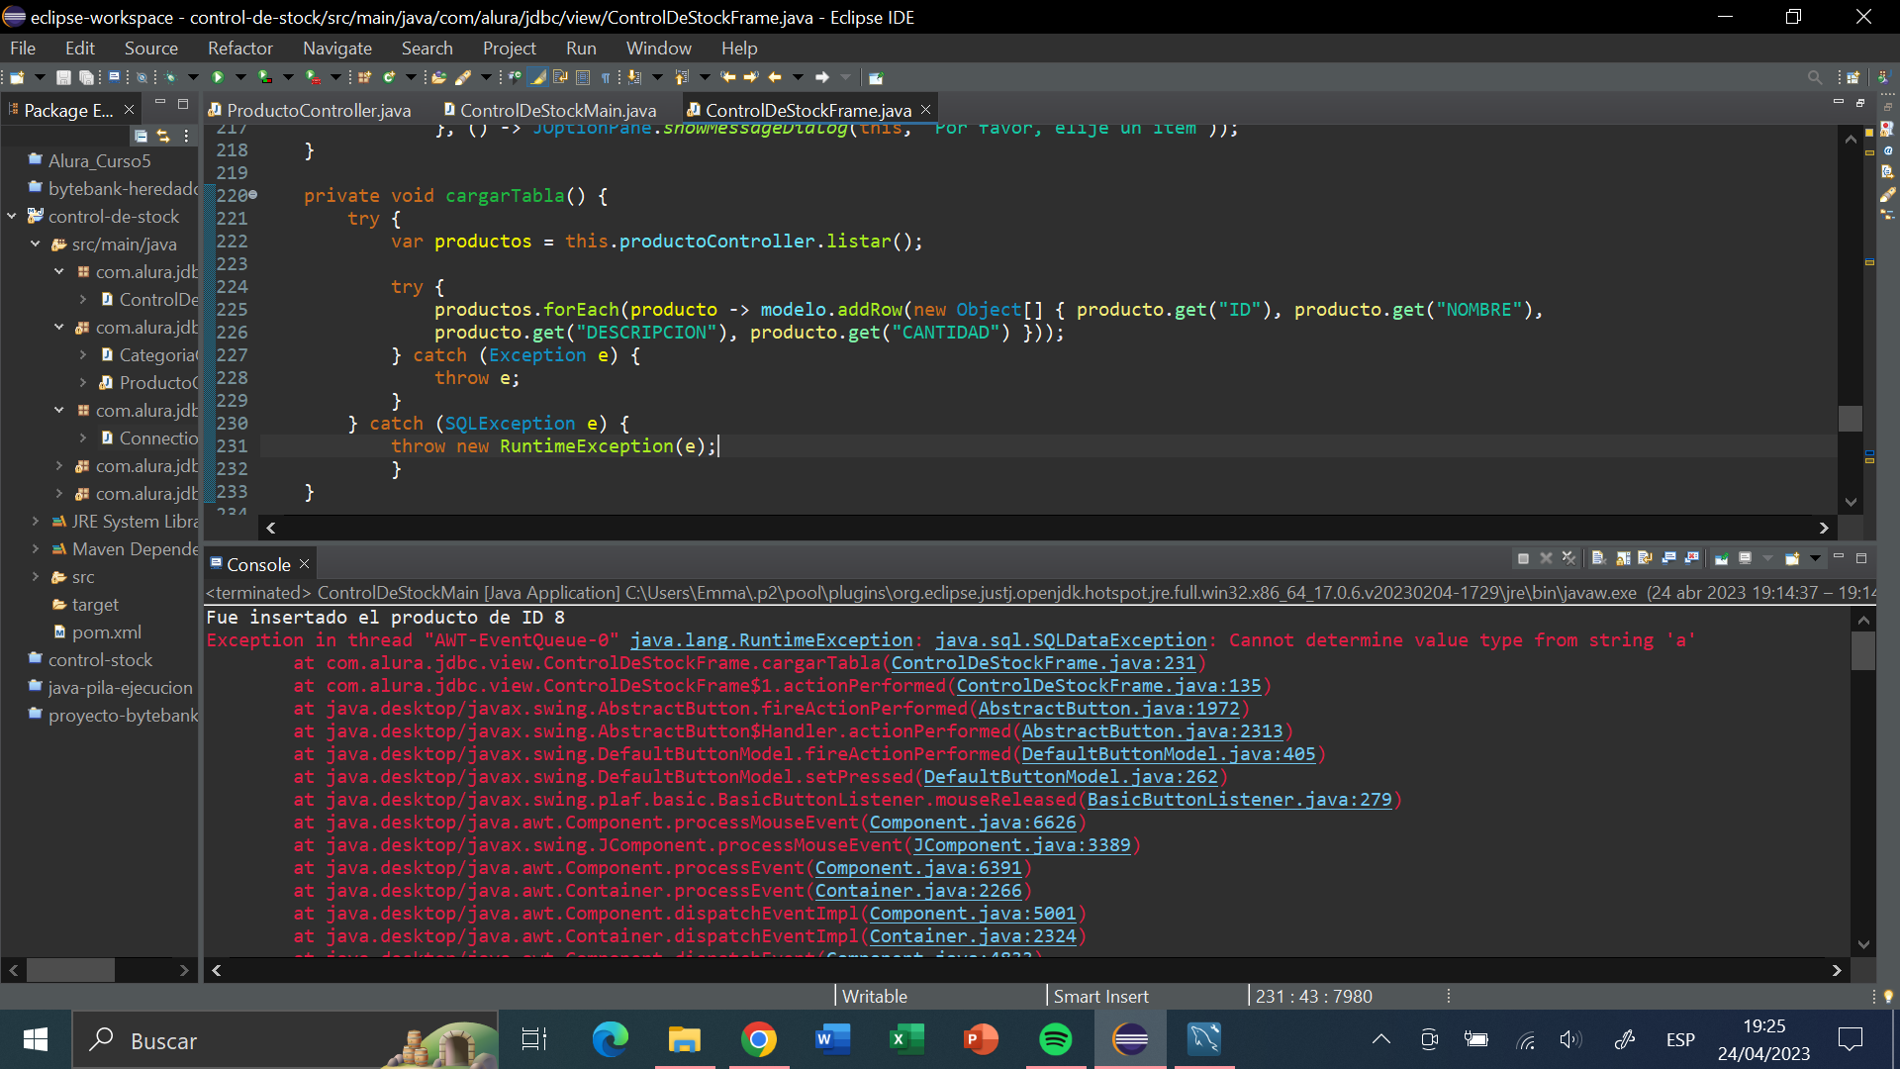Open the Window menu
This screenshot has height=1069, width=1900.
[x=658, y=48]
